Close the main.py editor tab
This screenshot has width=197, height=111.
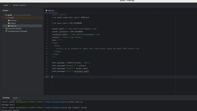click(56, 10)
